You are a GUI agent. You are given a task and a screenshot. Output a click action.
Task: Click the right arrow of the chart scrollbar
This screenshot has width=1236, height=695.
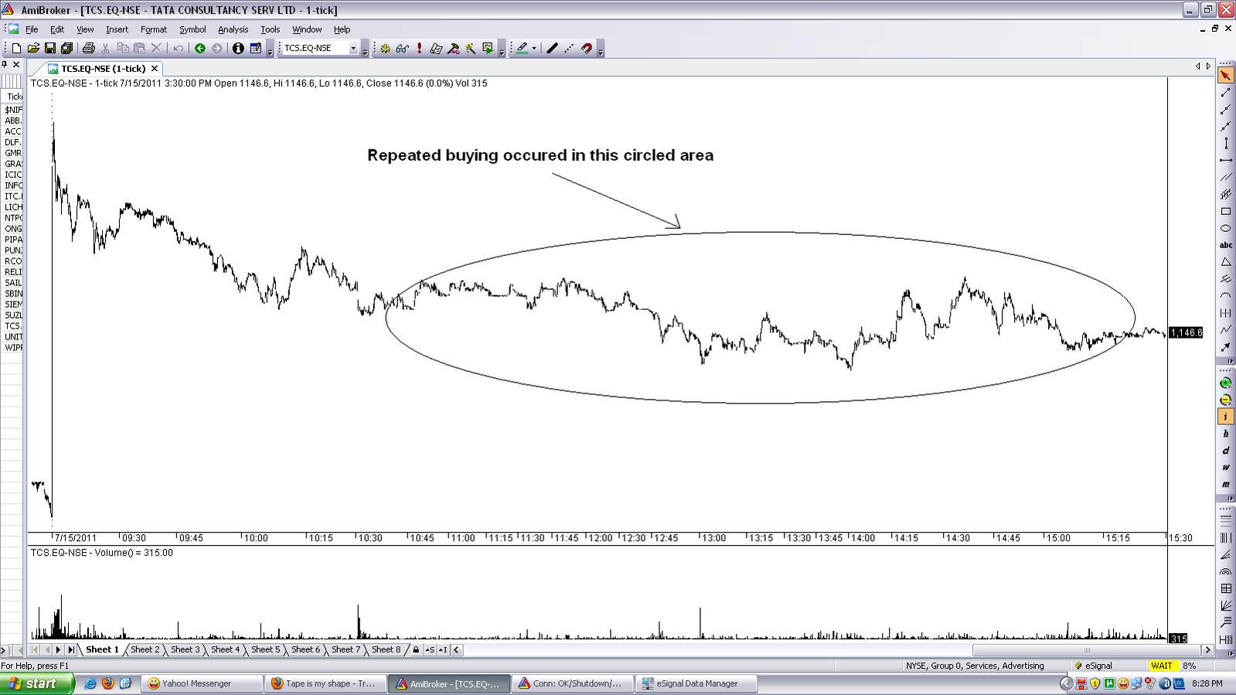click(x=1208, y=650)
